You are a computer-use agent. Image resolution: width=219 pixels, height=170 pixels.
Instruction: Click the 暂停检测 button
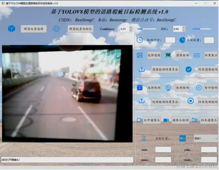pos(211,88)
